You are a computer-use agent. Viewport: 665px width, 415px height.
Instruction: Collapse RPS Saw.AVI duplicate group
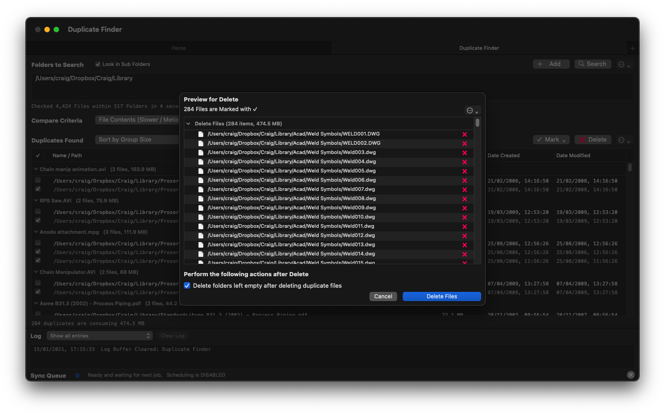pos(36,201)
